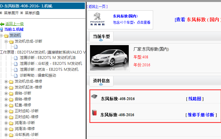Click the 润滑油-诊断 folder icon

pyautogui.click(x=11, y=123)
